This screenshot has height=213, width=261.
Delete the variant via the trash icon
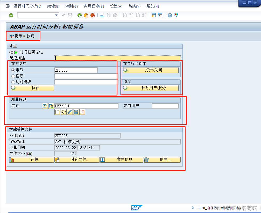(x=76, y=112)
